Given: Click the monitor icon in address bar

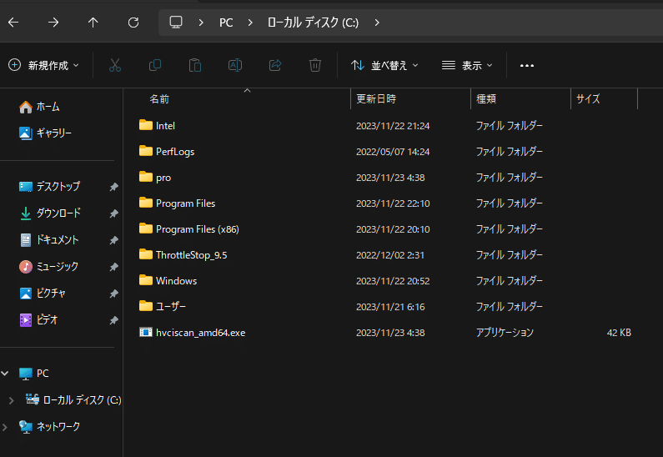Looking at the screenshot, I should point(176,22).
